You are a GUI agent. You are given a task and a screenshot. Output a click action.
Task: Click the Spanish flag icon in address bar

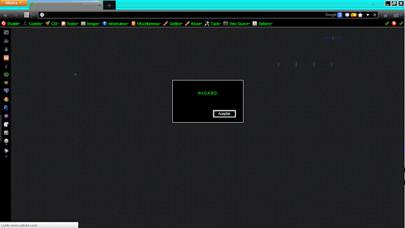[x=354, y=15]
